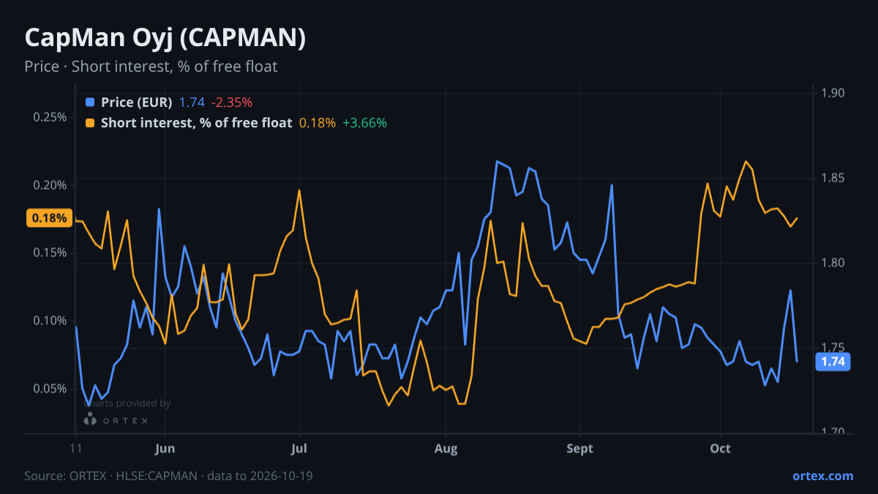Click the orange 0.18% left axis badge

tap(50, 217)
